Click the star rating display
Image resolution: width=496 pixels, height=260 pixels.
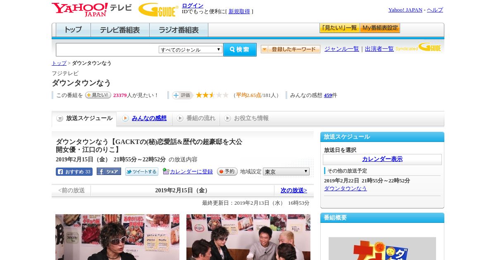212,95
